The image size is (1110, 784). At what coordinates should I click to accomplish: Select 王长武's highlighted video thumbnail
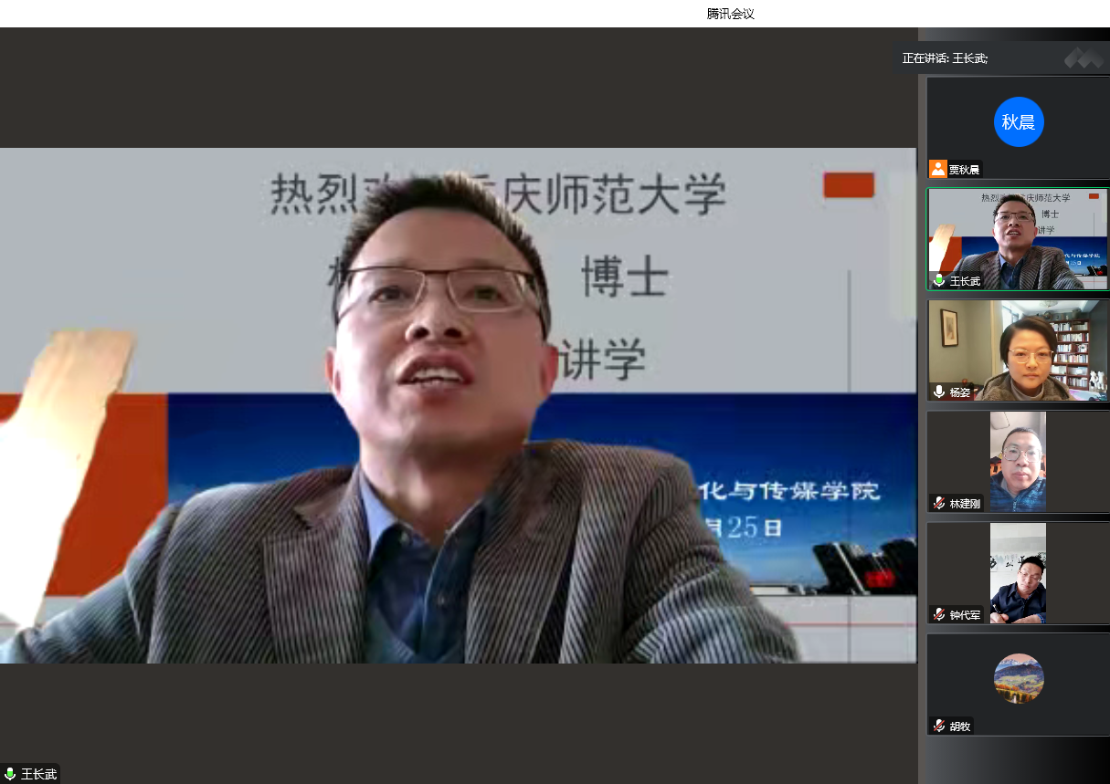coord(1018,238)
